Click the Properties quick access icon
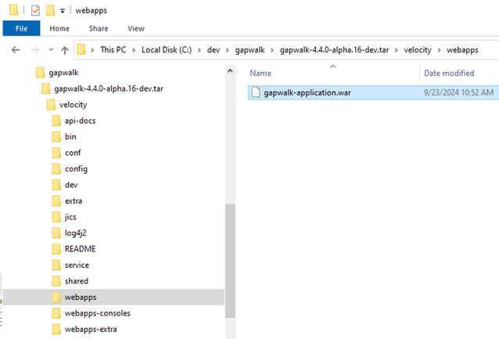 (x=35, y=10)
